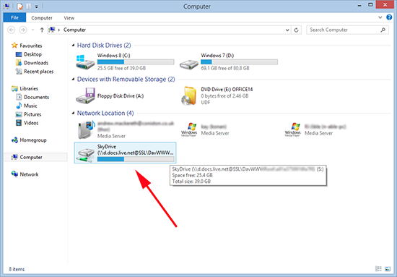Collapse Devices with Removable Storage group
The height and width of the screenshot is (277, 397).
(x=73, y=80)
